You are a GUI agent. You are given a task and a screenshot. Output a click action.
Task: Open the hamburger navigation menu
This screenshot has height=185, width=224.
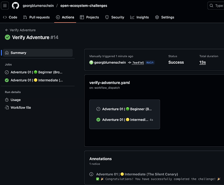(x=5, y=6)
